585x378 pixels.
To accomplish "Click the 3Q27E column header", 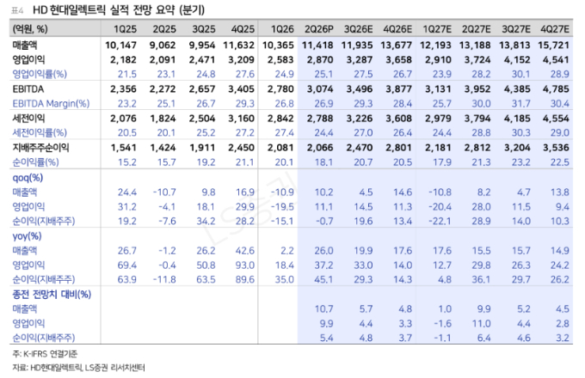I will (516, 29).
